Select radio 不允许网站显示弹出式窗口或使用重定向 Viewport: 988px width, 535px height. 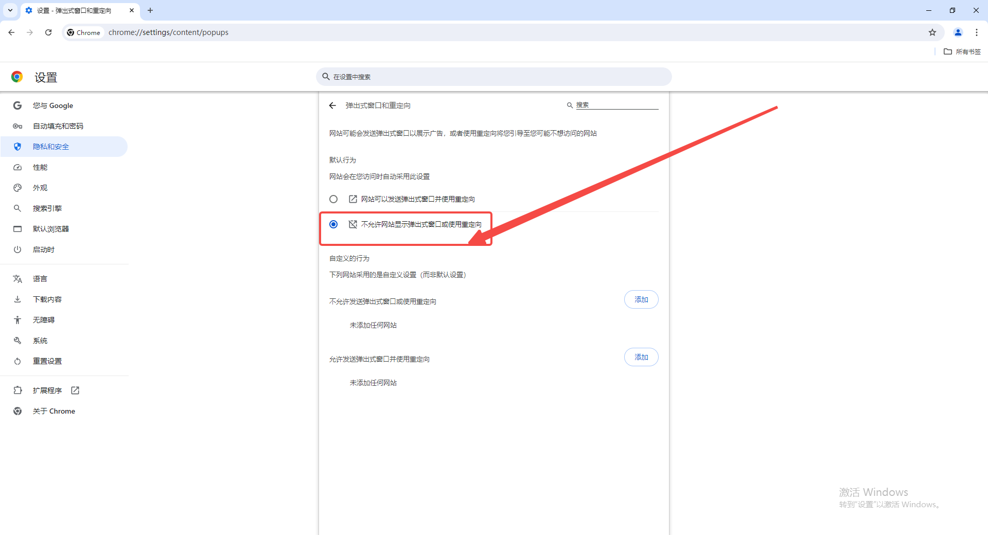coord(333,224)
